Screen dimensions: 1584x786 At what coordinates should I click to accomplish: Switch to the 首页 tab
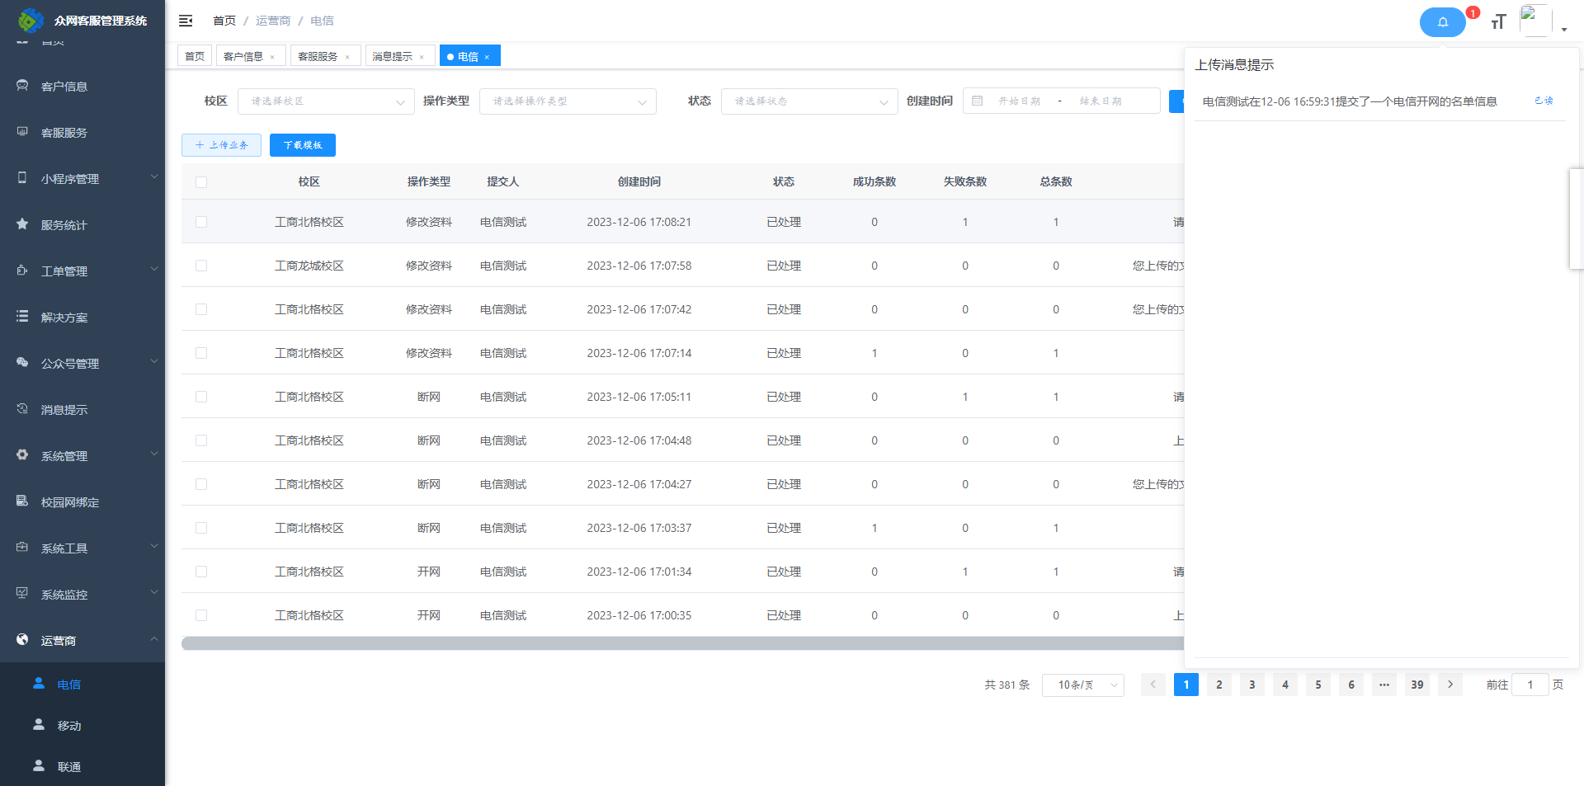pos(195,56)
